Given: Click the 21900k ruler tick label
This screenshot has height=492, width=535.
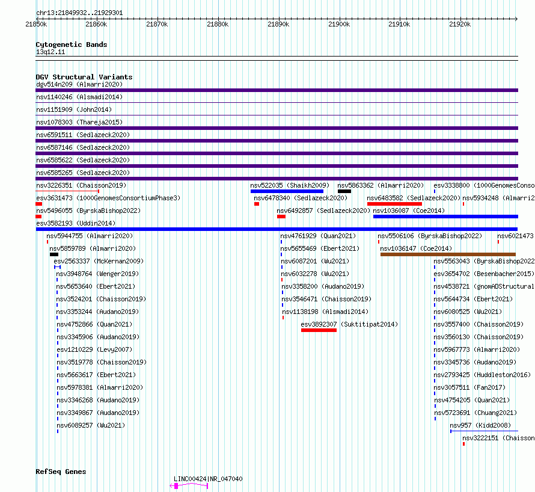Looking at the screenshot, I should pos(339,24).
